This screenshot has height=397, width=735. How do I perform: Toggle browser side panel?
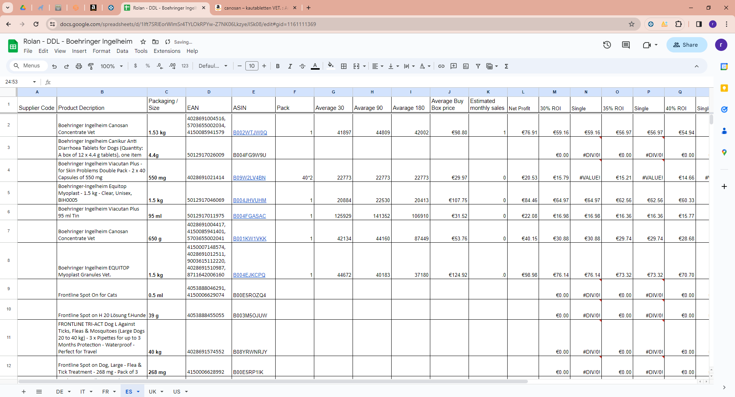coord(699,24)
